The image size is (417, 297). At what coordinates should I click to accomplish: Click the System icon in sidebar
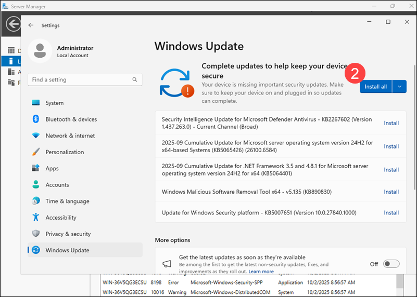(x=36, y=103)
